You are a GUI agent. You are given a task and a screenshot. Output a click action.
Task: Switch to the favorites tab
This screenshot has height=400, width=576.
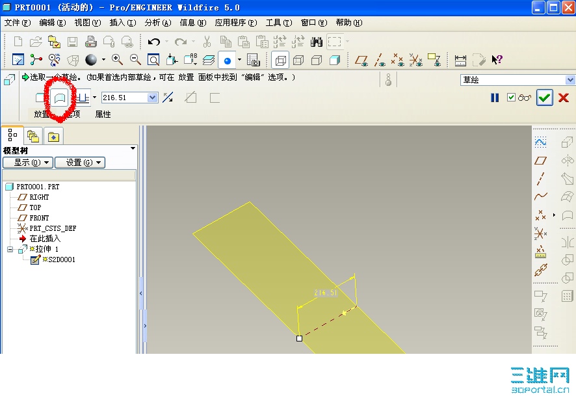pyautogui.click(x=53, y=137)
